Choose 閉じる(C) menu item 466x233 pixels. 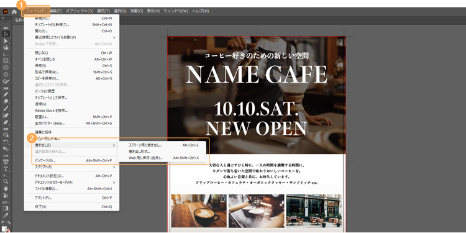(x=71, y=53)
